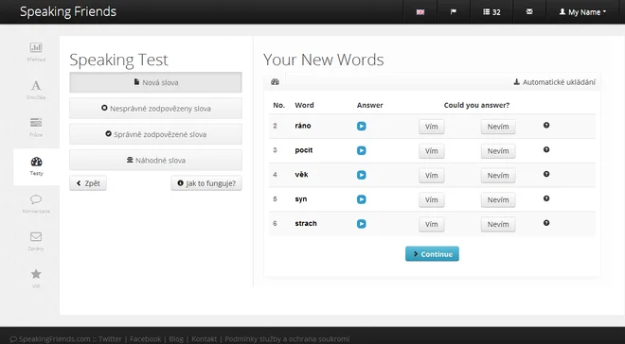The height and width of the screenshot is (344, 625).
Task: Mark pocit as Nevím
Action: (x=498, y=150)
